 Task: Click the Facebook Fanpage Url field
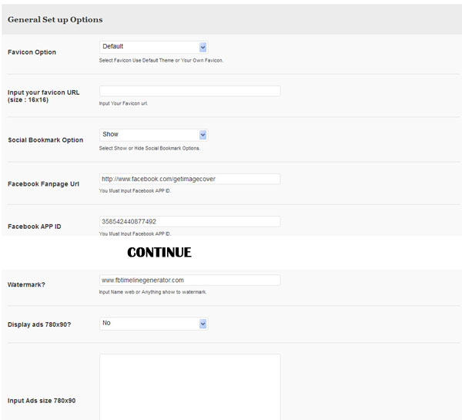click(x=189, y=179)
